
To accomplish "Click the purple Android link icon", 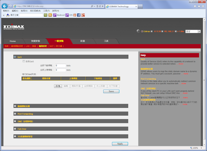I will pos(55,15).
